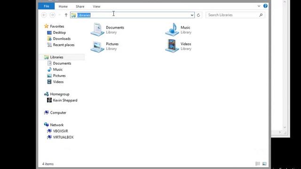301x169 pixels.
Task: Click the vertical scrollbar down arrow in background window
Action: coord(285,127)
